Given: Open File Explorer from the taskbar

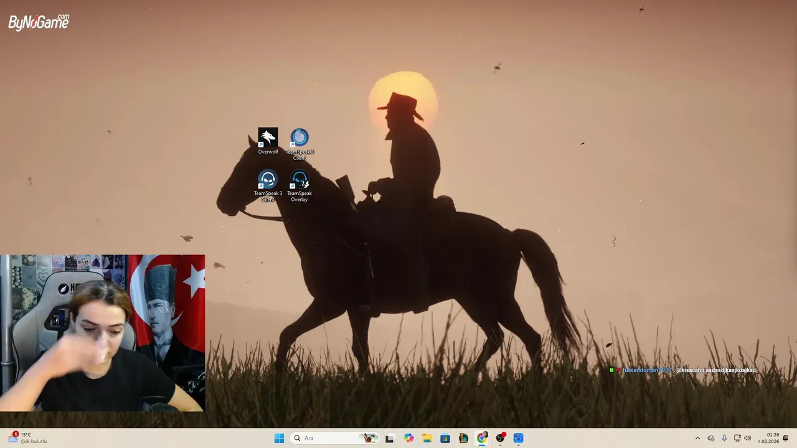Looking at the screenshot, I should tap(427, 438).
